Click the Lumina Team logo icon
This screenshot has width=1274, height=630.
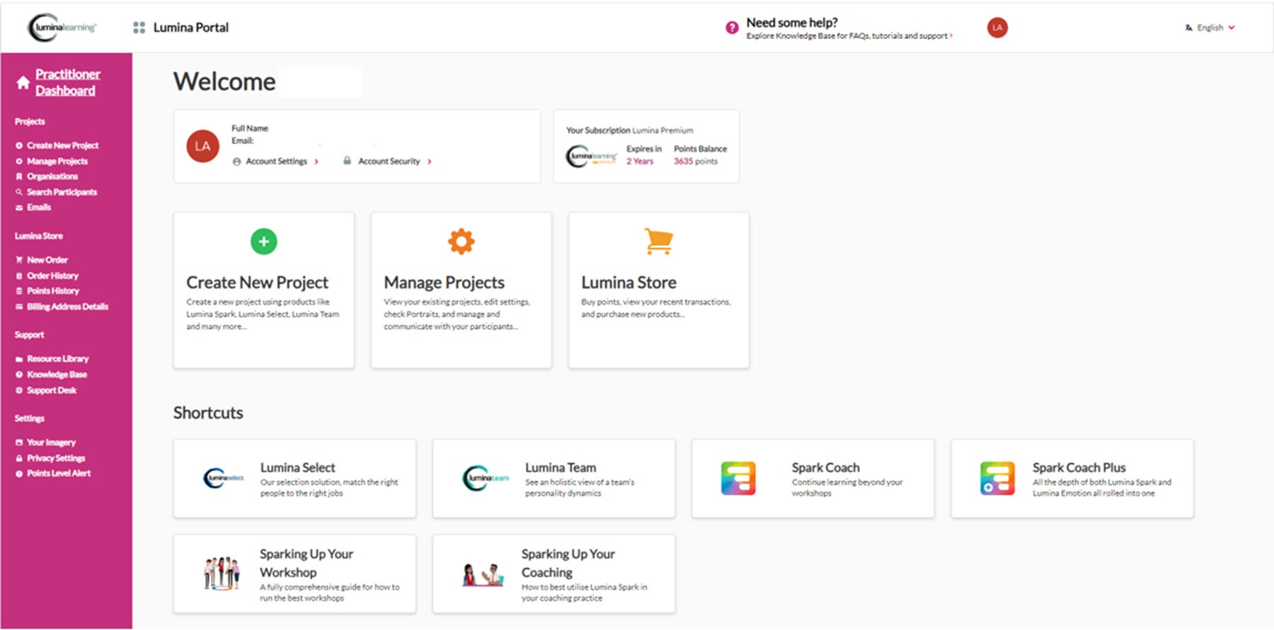[486, 479]
